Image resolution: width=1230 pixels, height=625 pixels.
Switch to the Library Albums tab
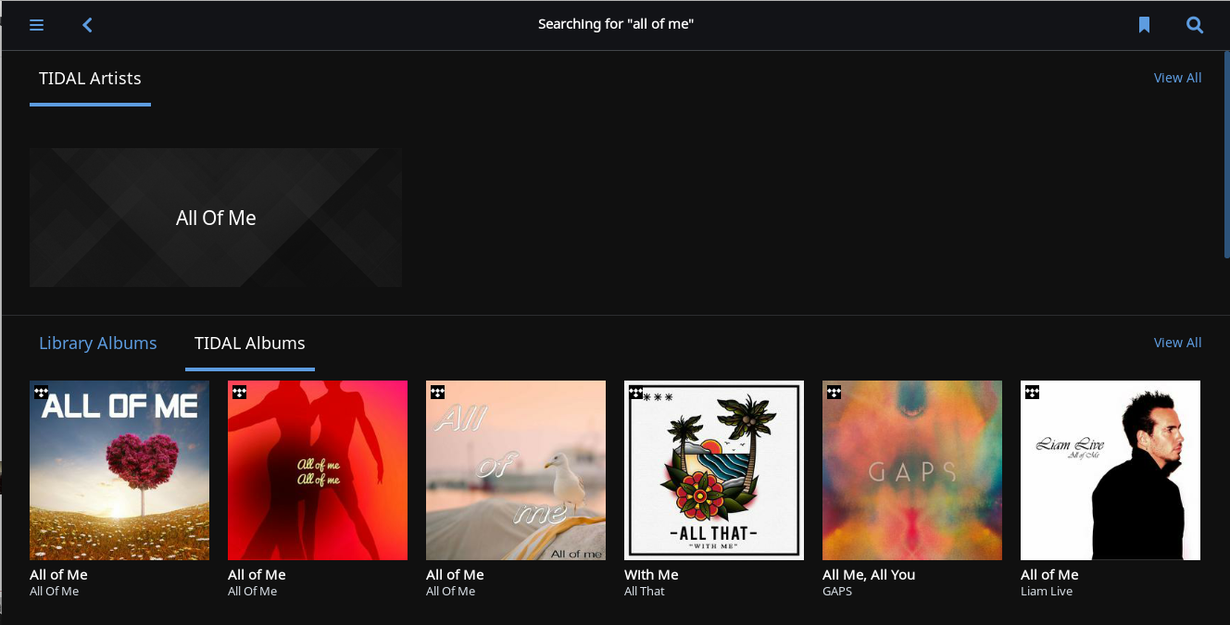click(x=98, y=344)
